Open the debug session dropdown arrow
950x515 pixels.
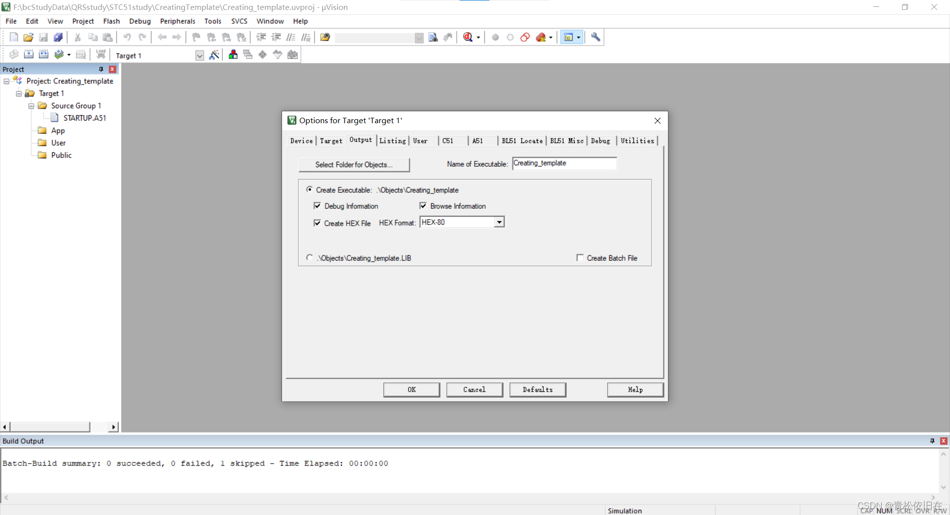(x=478, y=38)
